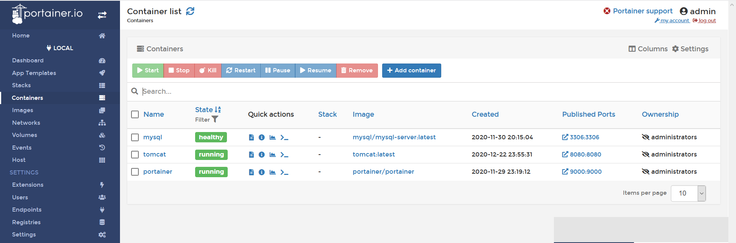Click the Add container button

(411, 70)
